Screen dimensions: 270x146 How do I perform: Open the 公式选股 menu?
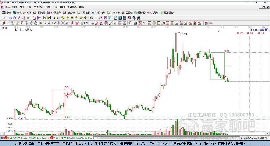(38, 7)
